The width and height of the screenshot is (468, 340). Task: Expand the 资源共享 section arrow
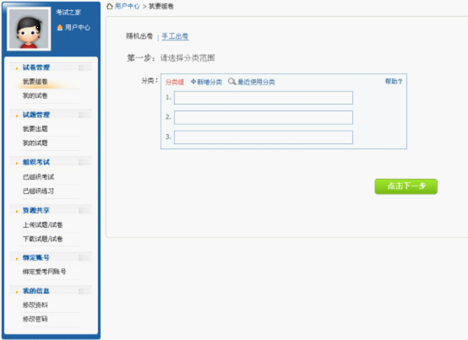pyautogui.click(x=17, y=211)
